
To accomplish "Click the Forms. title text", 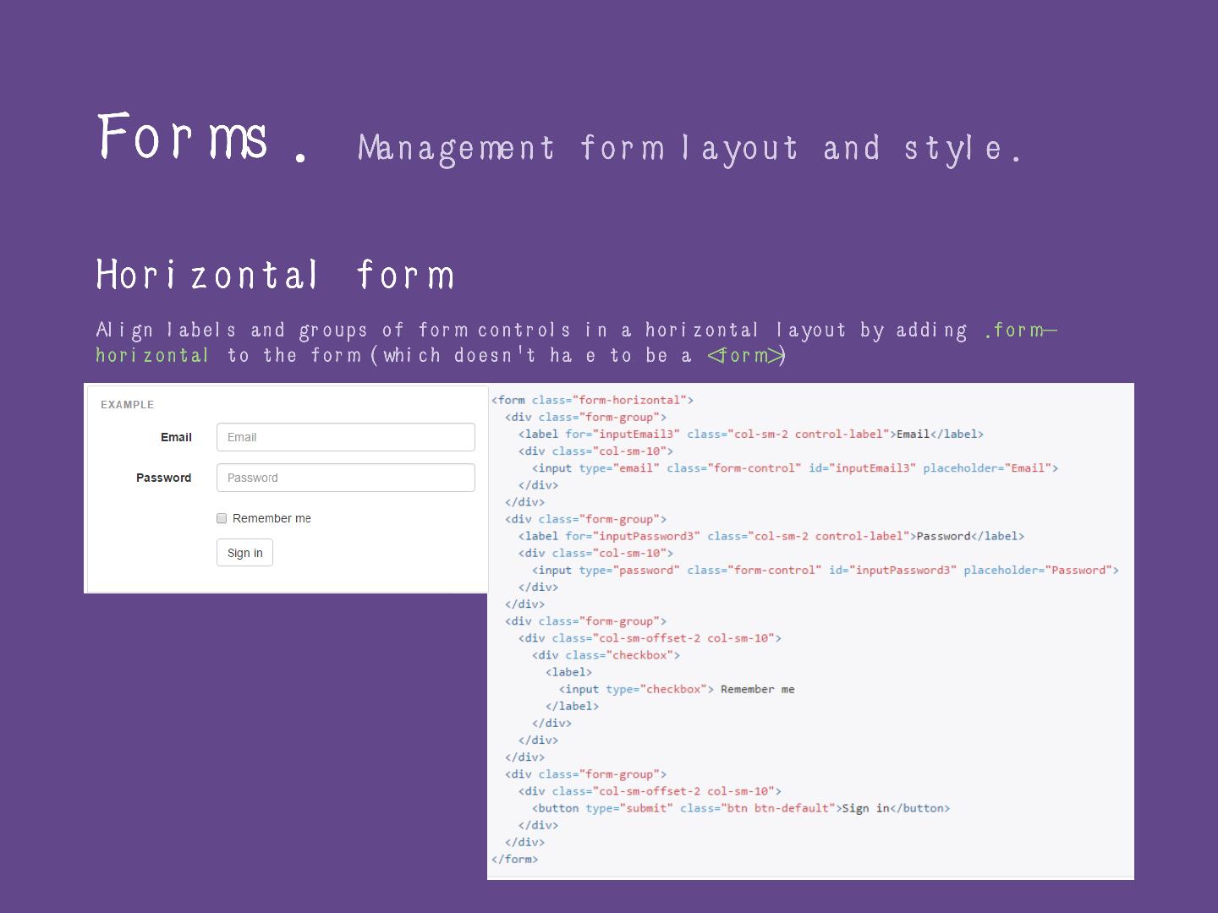I will point(202,138).
